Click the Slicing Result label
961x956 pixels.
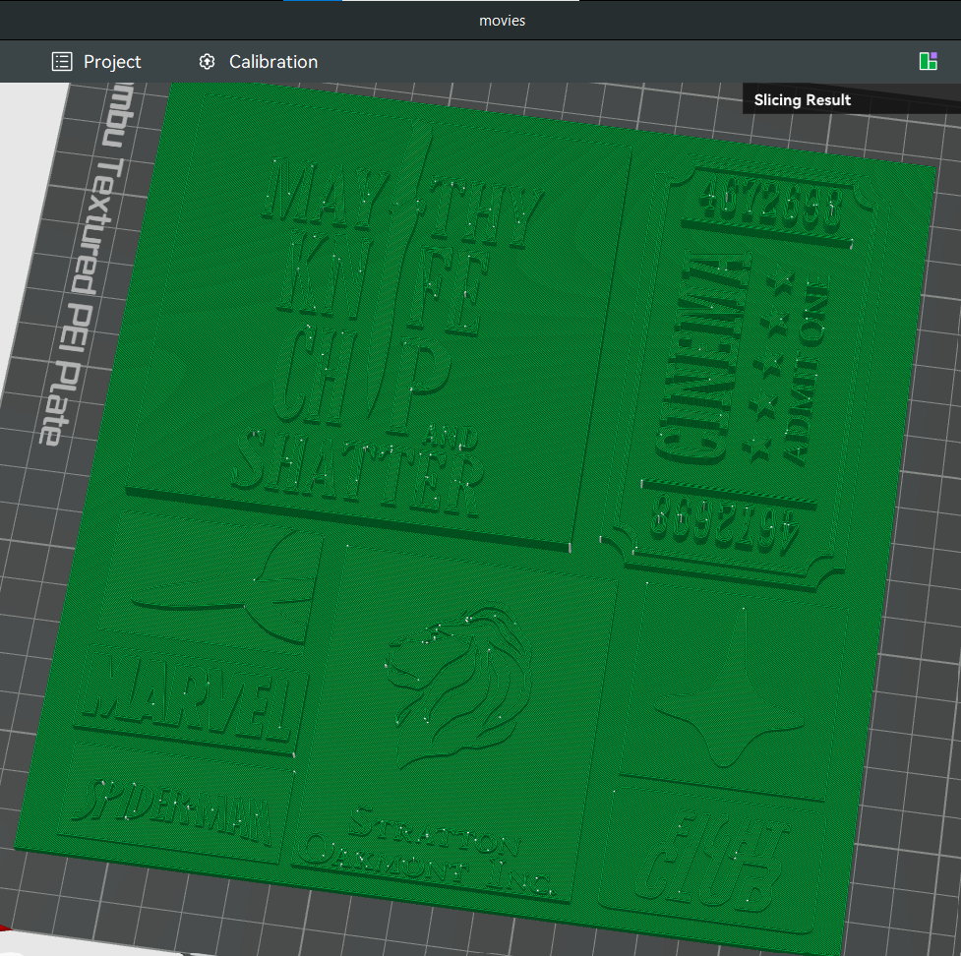[x=802, y=100]
